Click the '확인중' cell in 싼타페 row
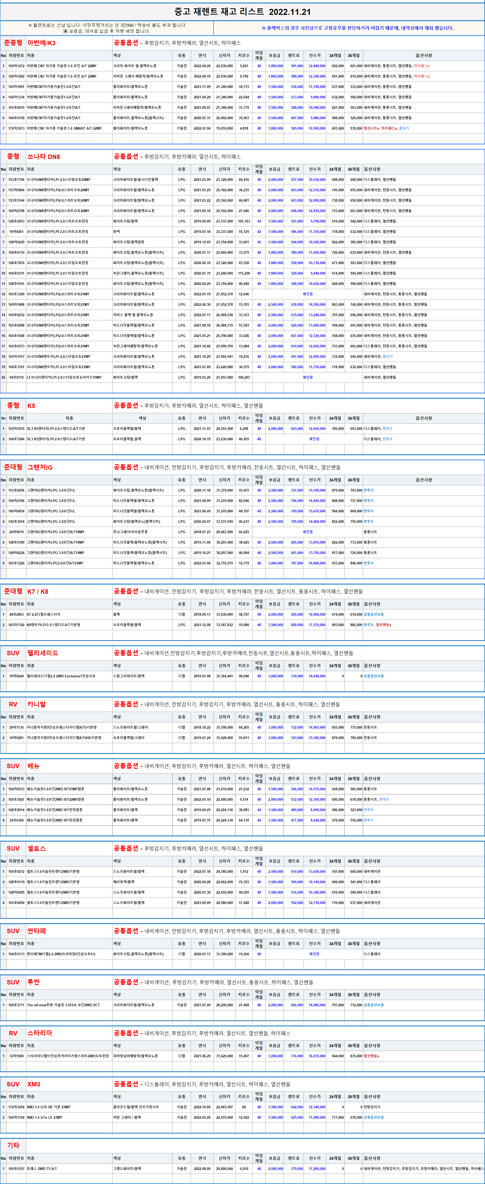 point(314,954)
